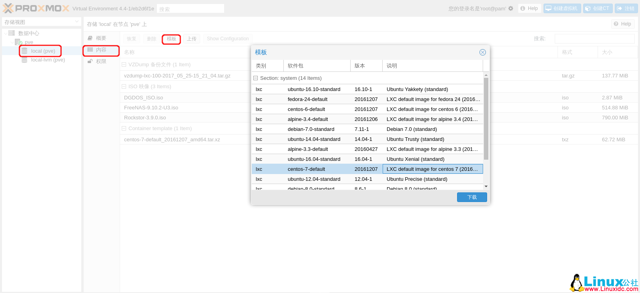Image resolution: width=640 pixels, height=293 pixels.
Task: Sort templates by 说明 column header
Action: click(433, 66)
